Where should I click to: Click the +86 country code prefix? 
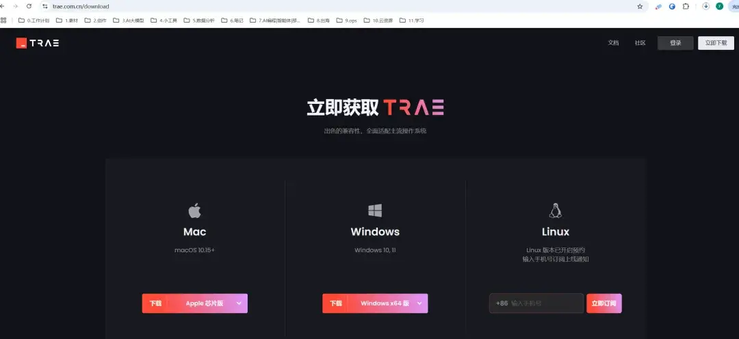coord(502,303)
